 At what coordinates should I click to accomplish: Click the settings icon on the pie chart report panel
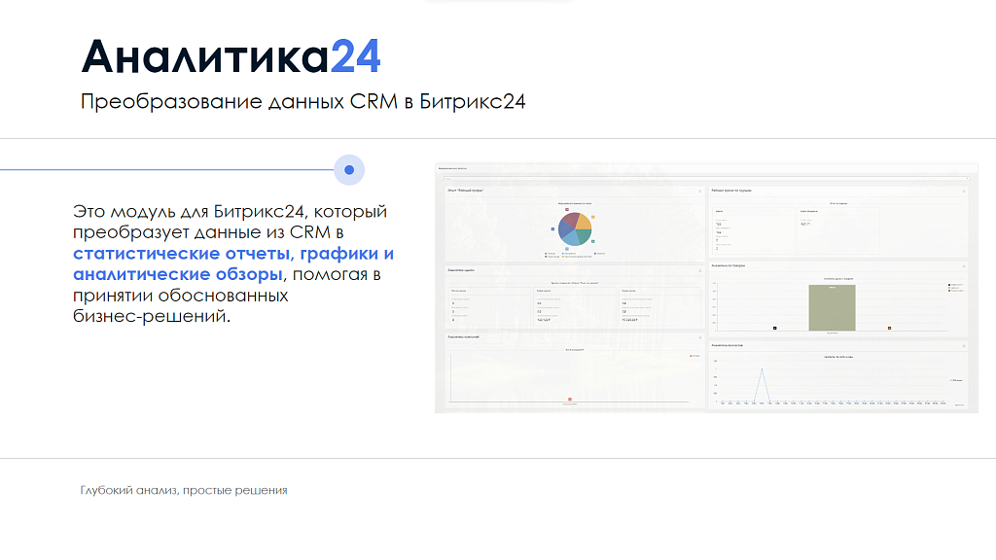[x=699, y=190]
